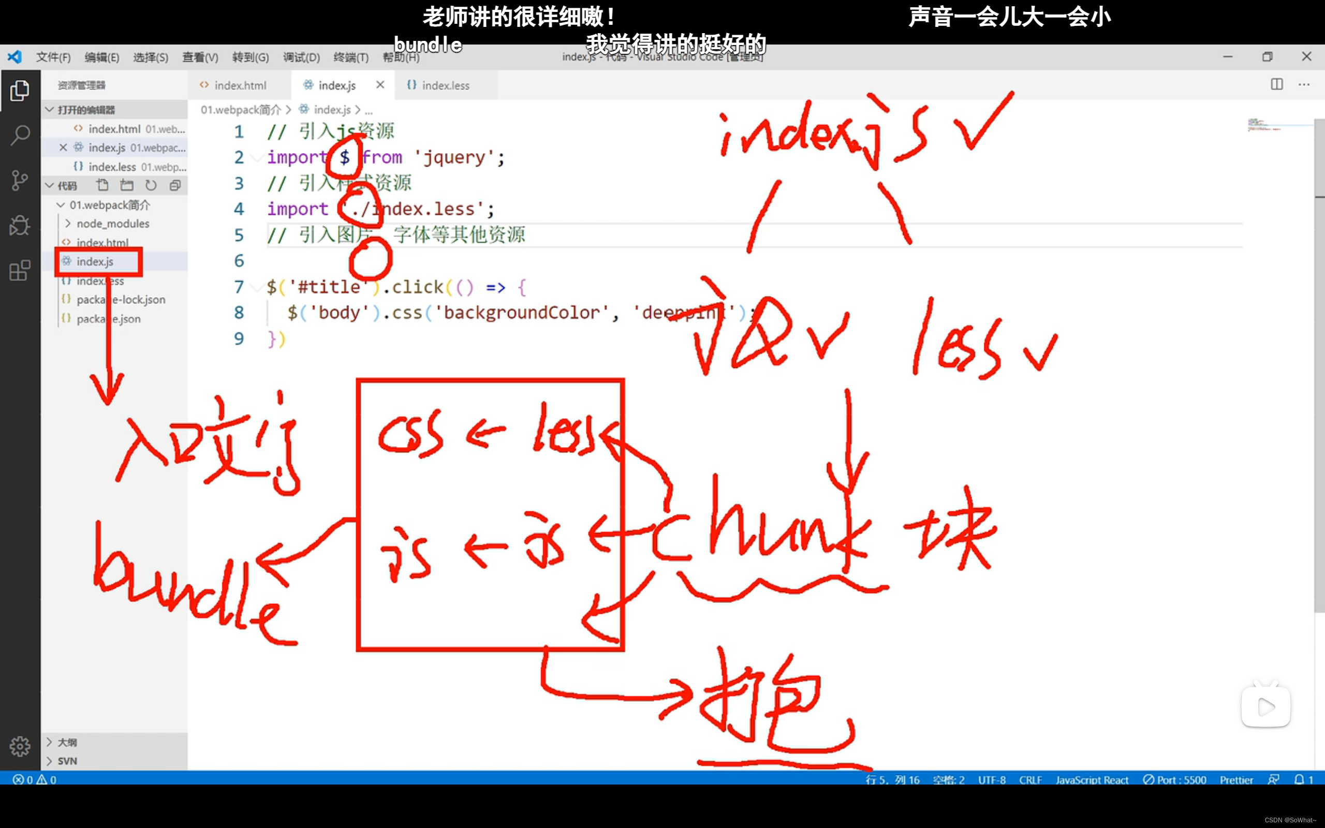The width and height of the screenshot is (1325, 828).
Task: Collapse all folders using the collapse icon
Action: [175, 185]
